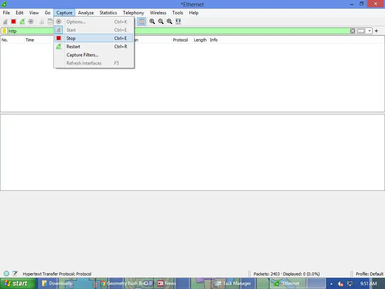Click the open capture file toolbar icon
The height and width of the screenshot is (289, 385).
point(41,21)
